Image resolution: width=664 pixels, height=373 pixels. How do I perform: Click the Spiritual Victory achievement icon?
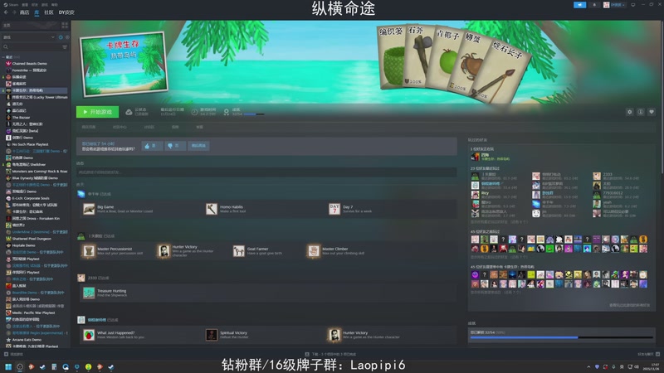pos(212,335)
